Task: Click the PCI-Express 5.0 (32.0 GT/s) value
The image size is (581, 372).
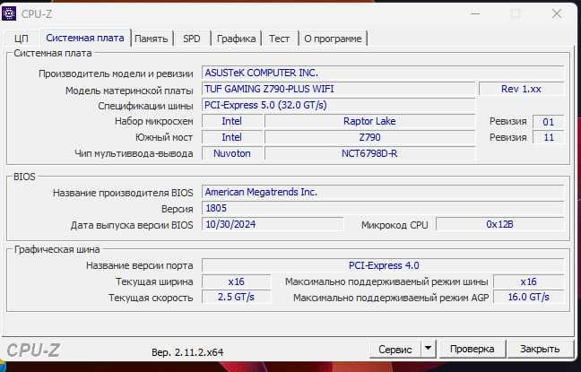Action: 338,105
